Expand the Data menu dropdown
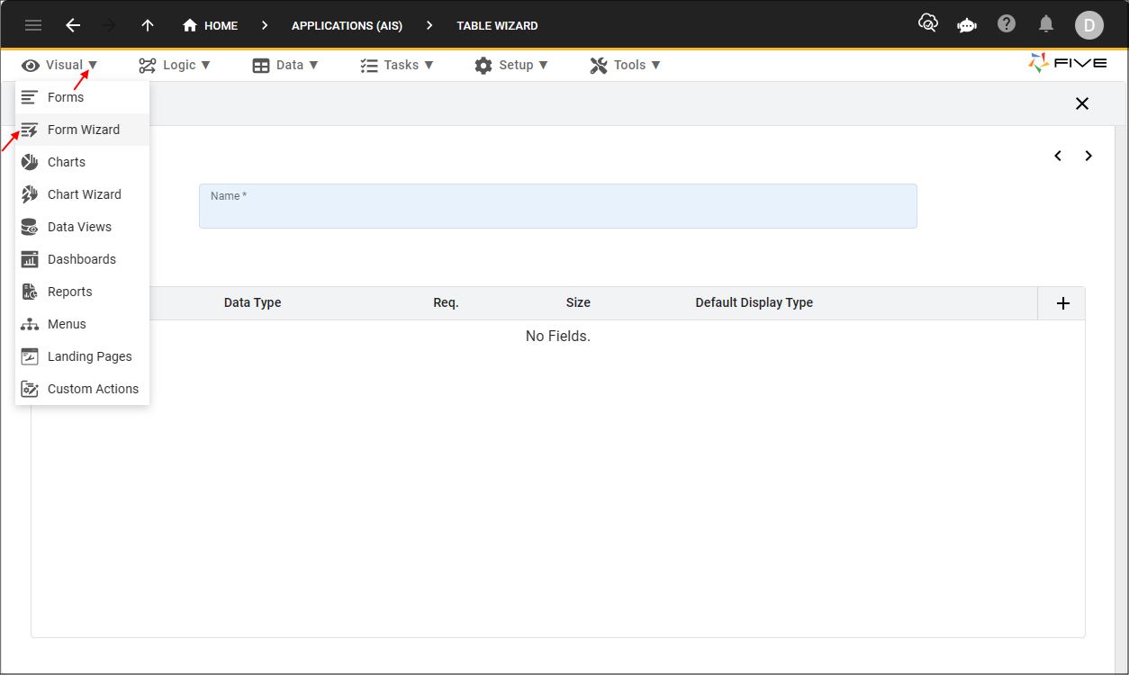 click(285, 65)
